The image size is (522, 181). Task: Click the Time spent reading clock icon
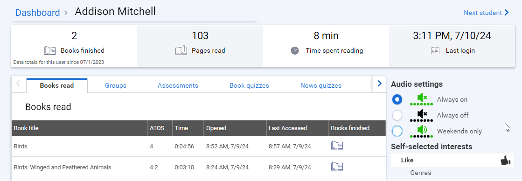pyautogui.click(x=295, y=50)
